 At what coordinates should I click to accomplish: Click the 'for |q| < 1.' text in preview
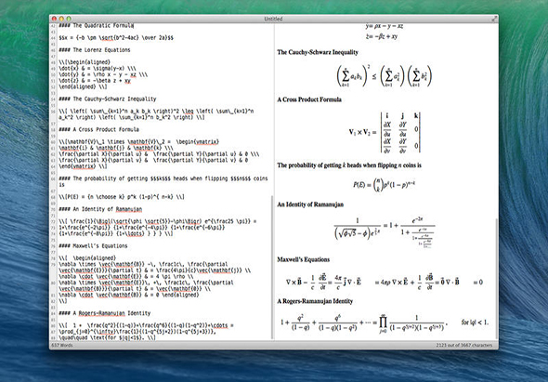tap(475, 323)
